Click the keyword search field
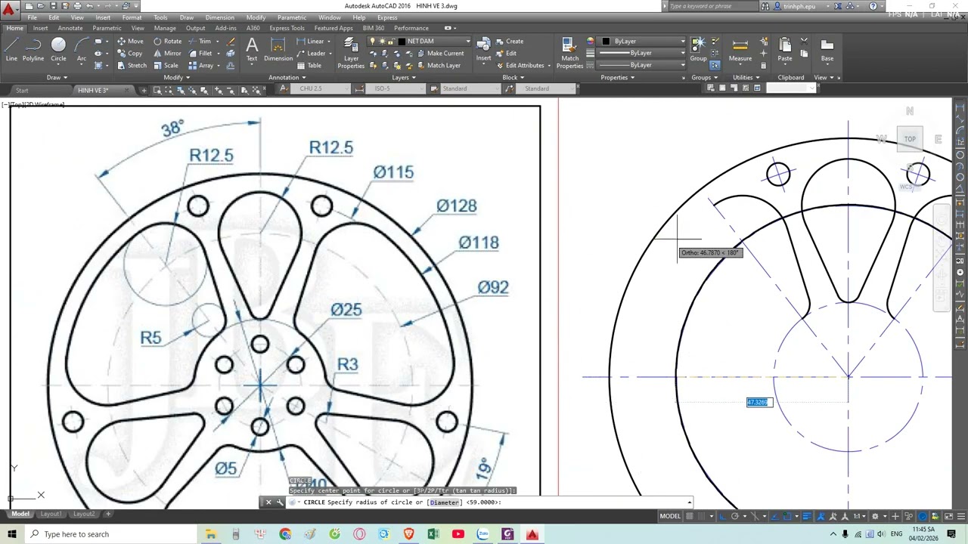 pyautogui.click(x=712, y=6)
